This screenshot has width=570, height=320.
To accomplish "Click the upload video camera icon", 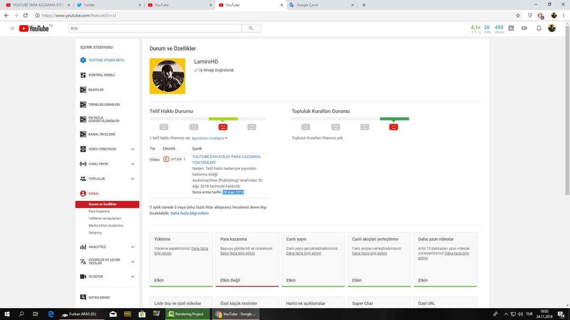I will [524, 28].
